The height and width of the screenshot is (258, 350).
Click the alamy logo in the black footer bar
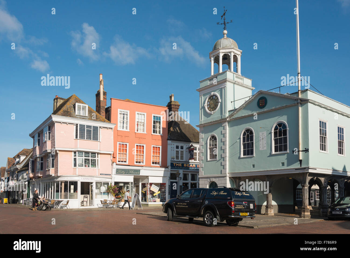27,246
